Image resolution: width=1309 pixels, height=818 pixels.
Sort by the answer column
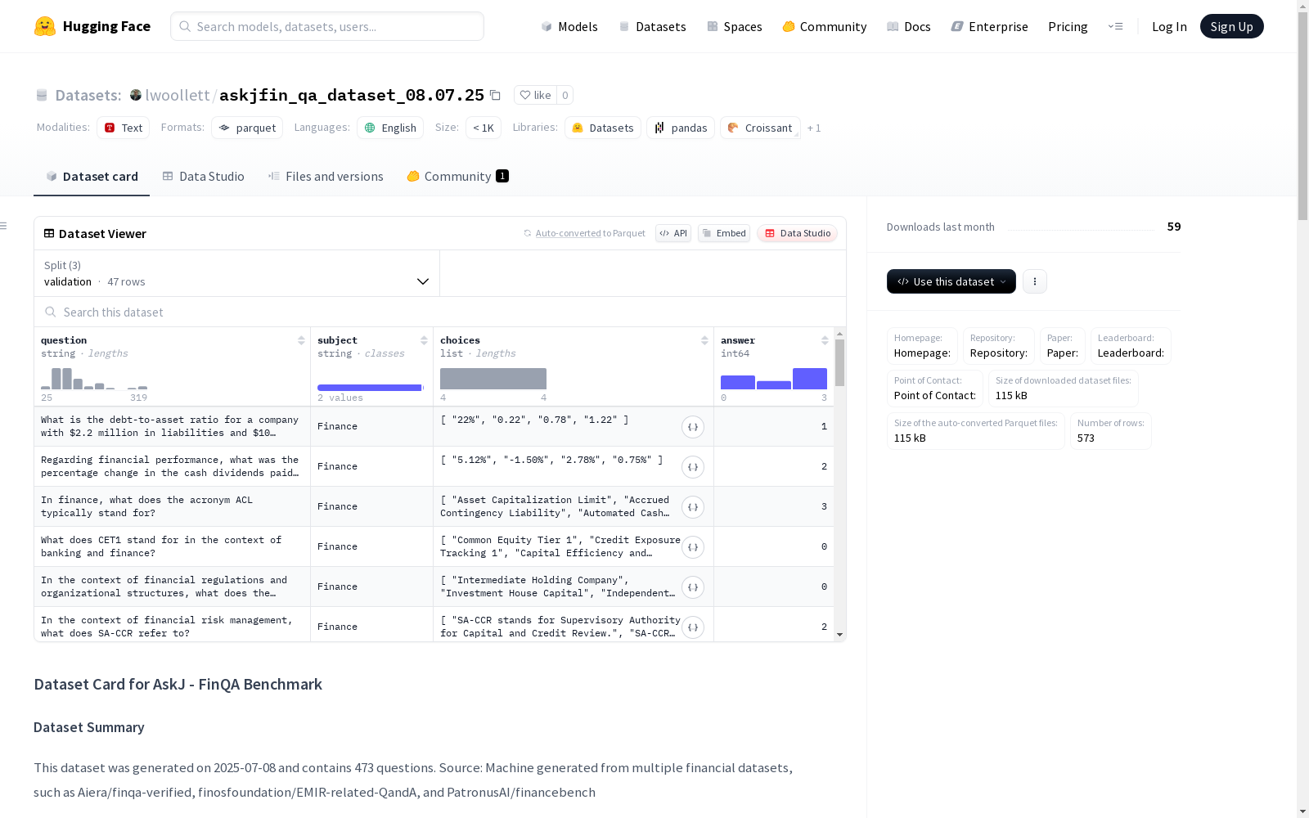click(825, 340)
